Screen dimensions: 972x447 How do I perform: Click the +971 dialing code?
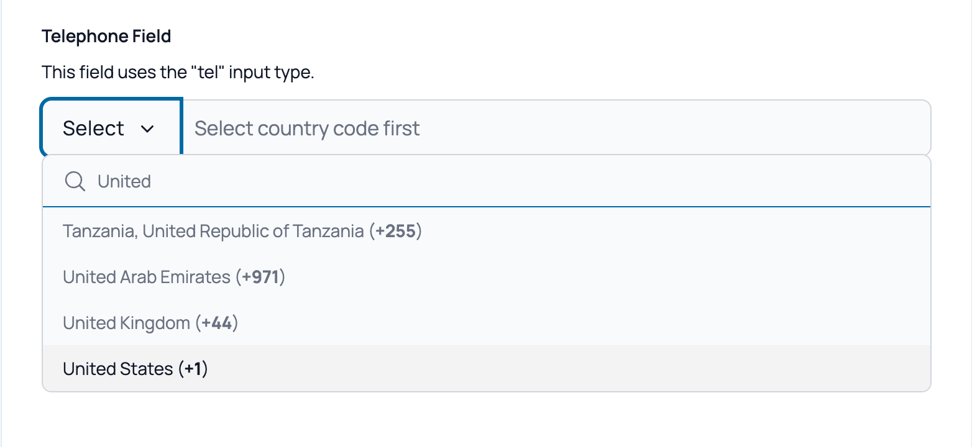(x=260, y=277)
